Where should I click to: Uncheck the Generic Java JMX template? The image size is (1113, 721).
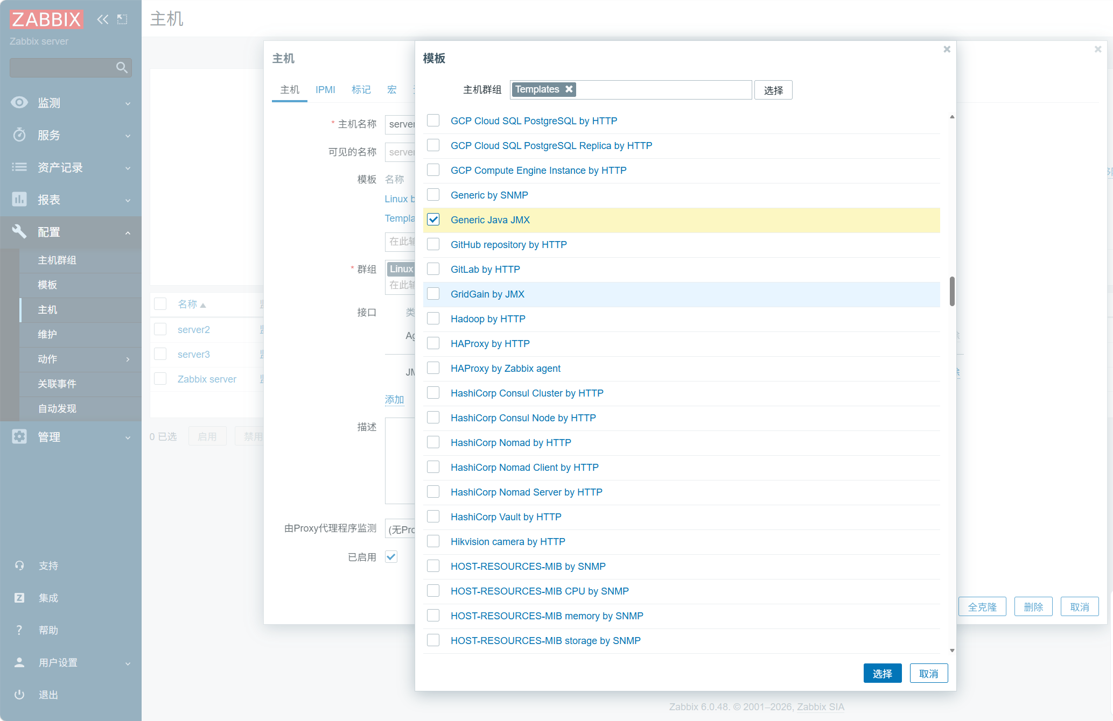pos(433,220)
